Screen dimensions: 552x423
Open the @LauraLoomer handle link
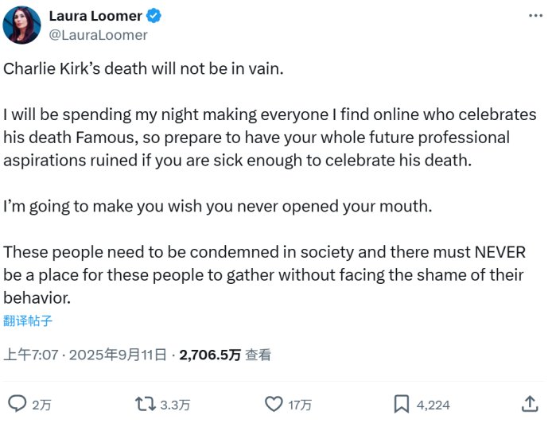point(98,35)
